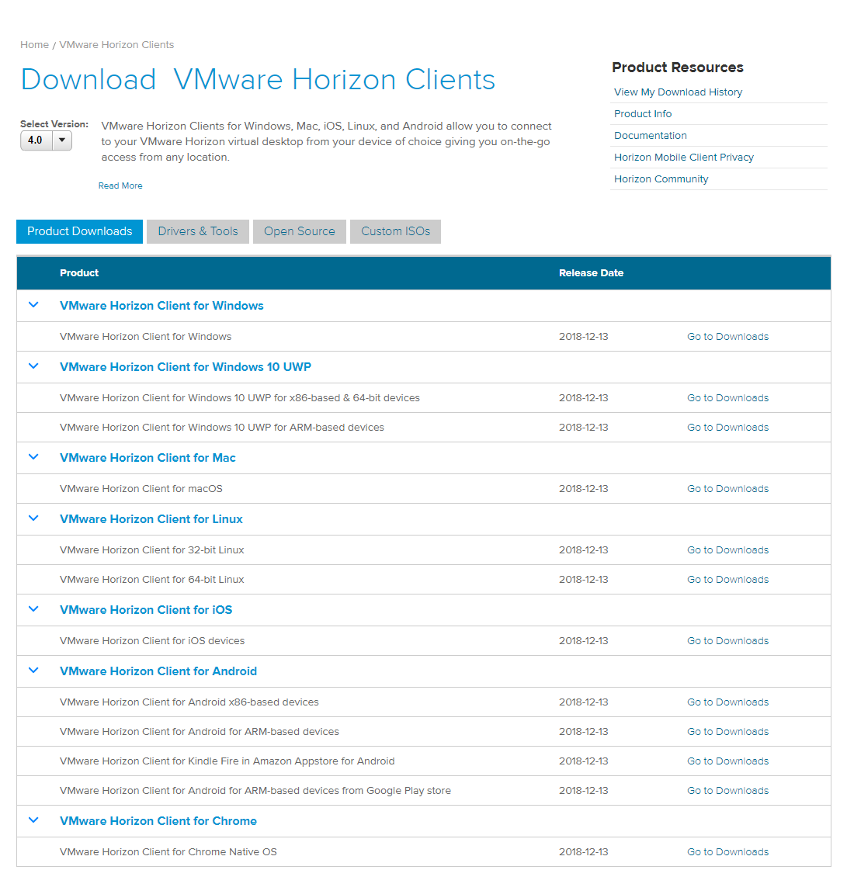Image resolution: width=847 pixels, height=877 pixels.
Task: Go to Downloads for Android x86-based devices
Action: tap(728, 702)
